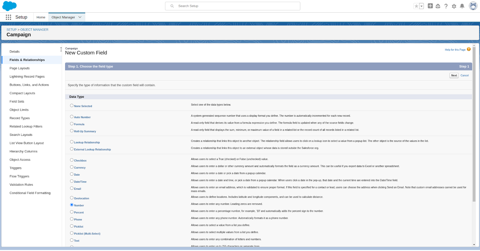This screenshot has height=251, width=480.
Task: Open the App Launcher grid icon
Action: click(8, 17)
